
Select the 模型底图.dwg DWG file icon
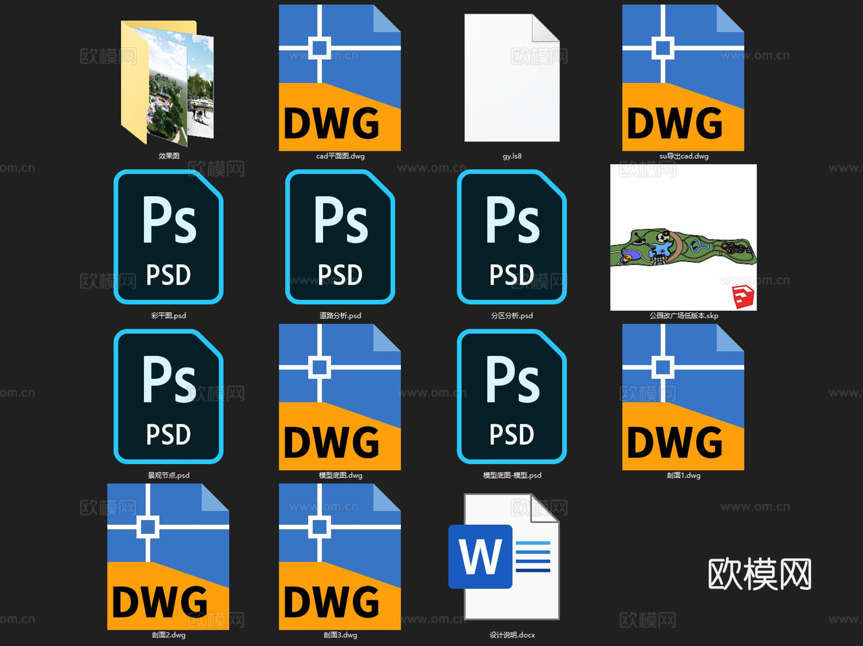[x=340, y=397]
